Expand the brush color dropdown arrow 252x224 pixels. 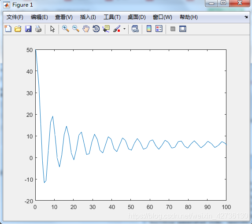pyautogui.click(x=124, y=29)
